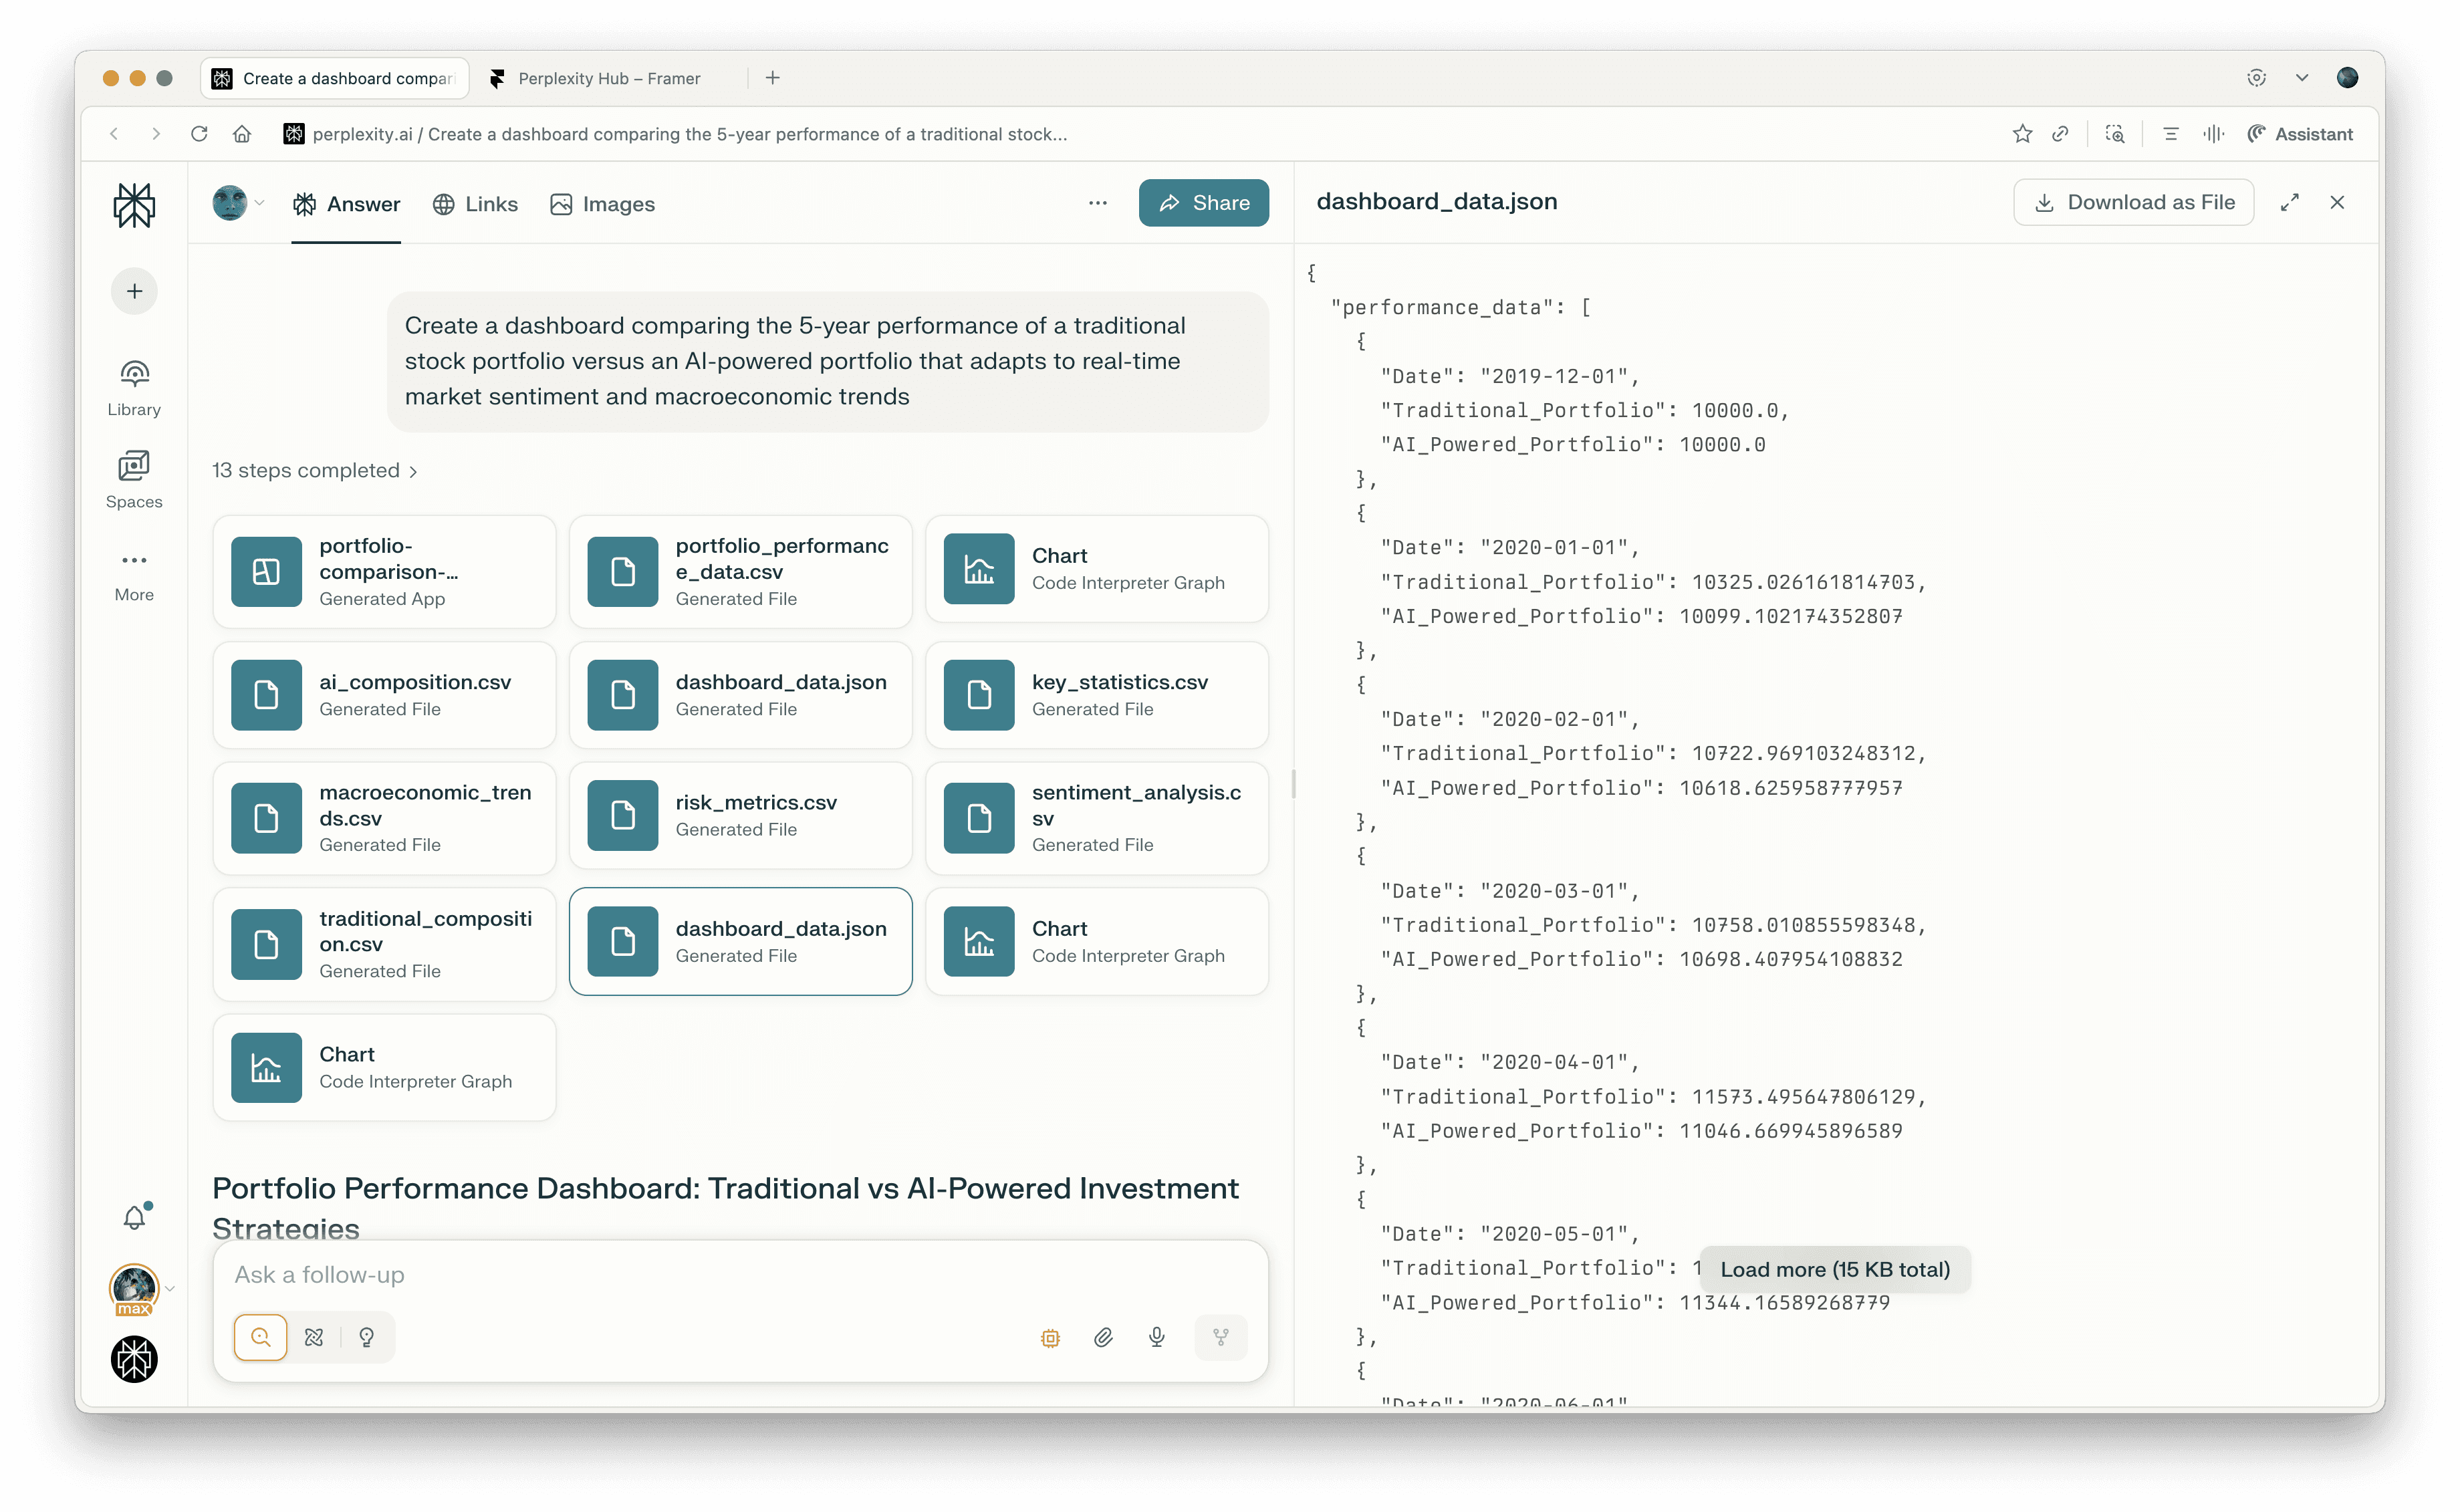Click the Share button
Viewport: 2460px width, 1512px height.
(1203, 203)
